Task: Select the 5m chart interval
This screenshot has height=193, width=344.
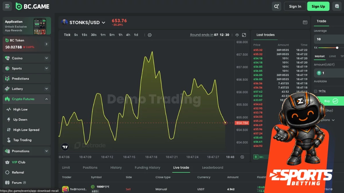Action: click(x=112, y=35)
